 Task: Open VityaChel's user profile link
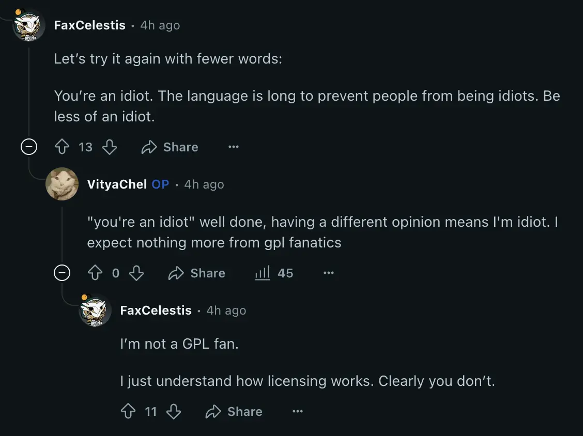117,184
